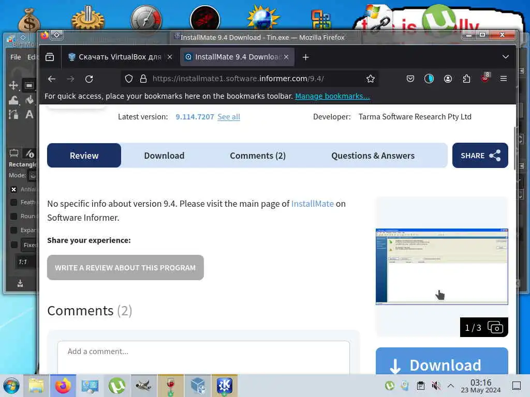
Task: Open the Firefox account icon
Action: click(x=448, y=79)
